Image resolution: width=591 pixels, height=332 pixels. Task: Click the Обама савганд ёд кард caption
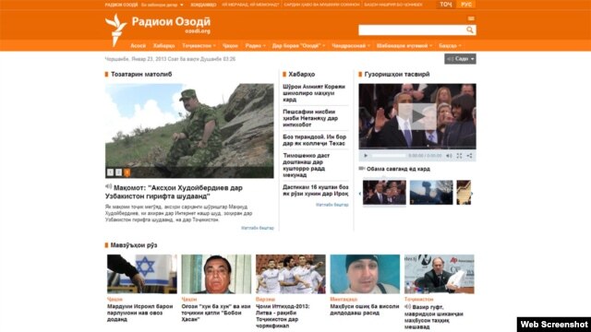(398, 169)
